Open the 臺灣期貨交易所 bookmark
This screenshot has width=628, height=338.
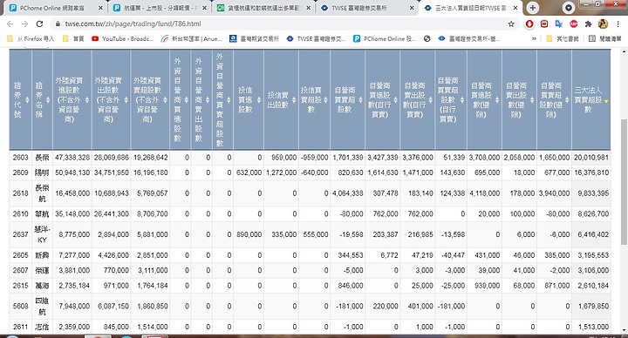[254, 39]
